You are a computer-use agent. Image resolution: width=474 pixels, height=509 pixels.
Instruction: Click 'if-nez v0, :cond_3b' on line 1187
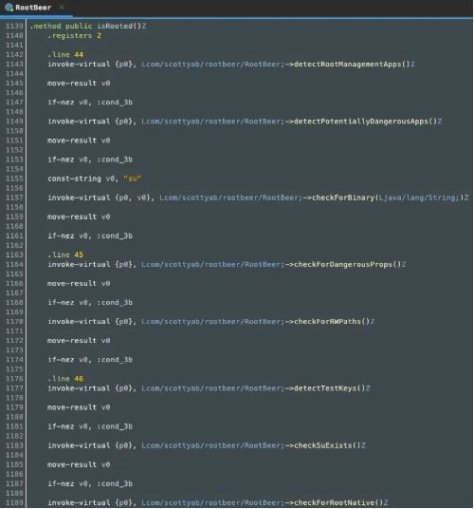click(x=90, y=483)
